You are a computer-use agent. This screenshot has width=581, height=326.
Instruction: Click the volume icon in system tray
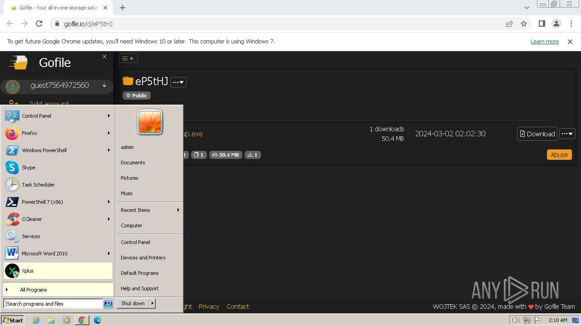point(516,320)
